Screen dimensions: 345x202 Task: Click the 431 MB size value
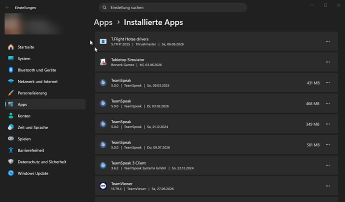point(313,83)
